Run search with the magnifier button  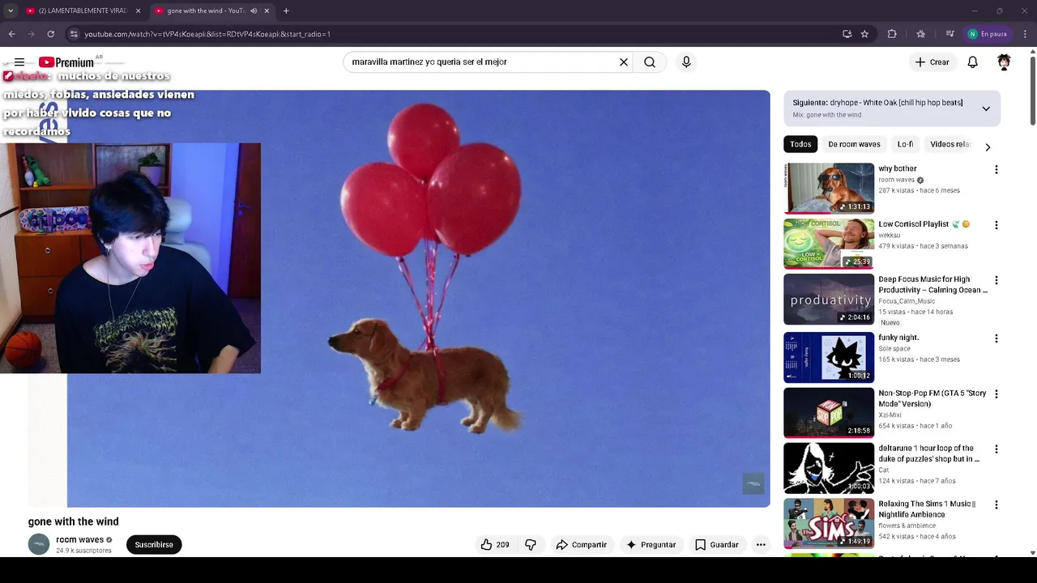[x=650, y=62]
